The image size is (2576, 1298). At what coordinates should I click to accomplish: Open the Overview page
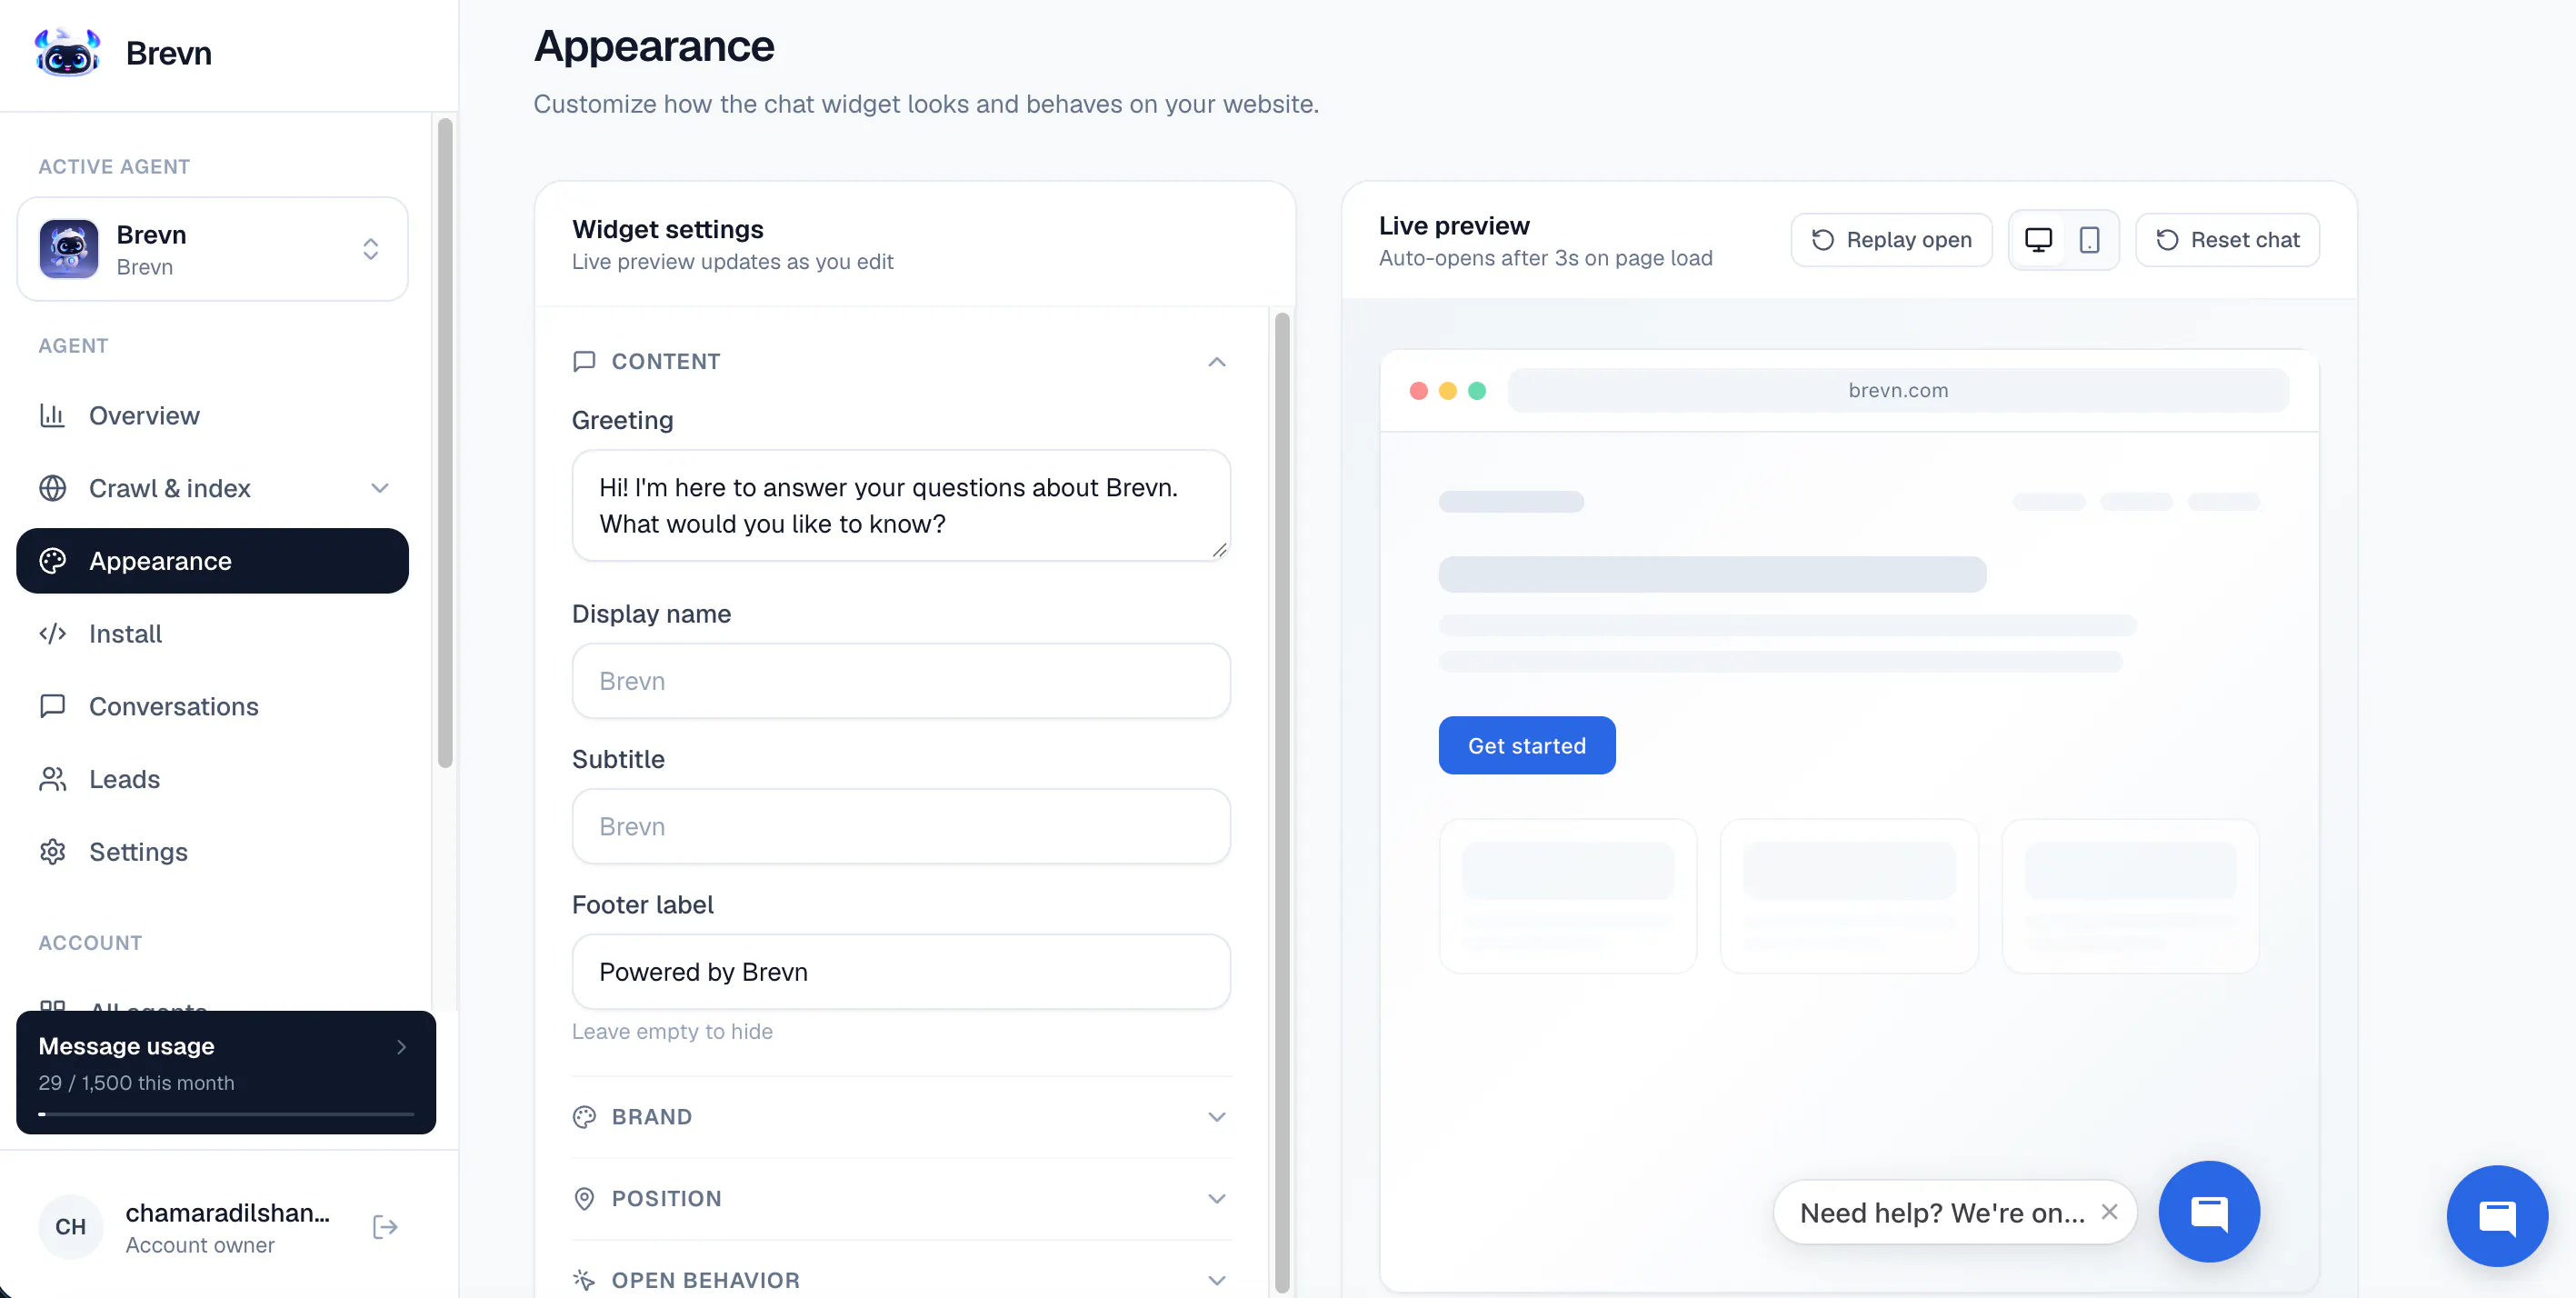(x=212, y=415)
